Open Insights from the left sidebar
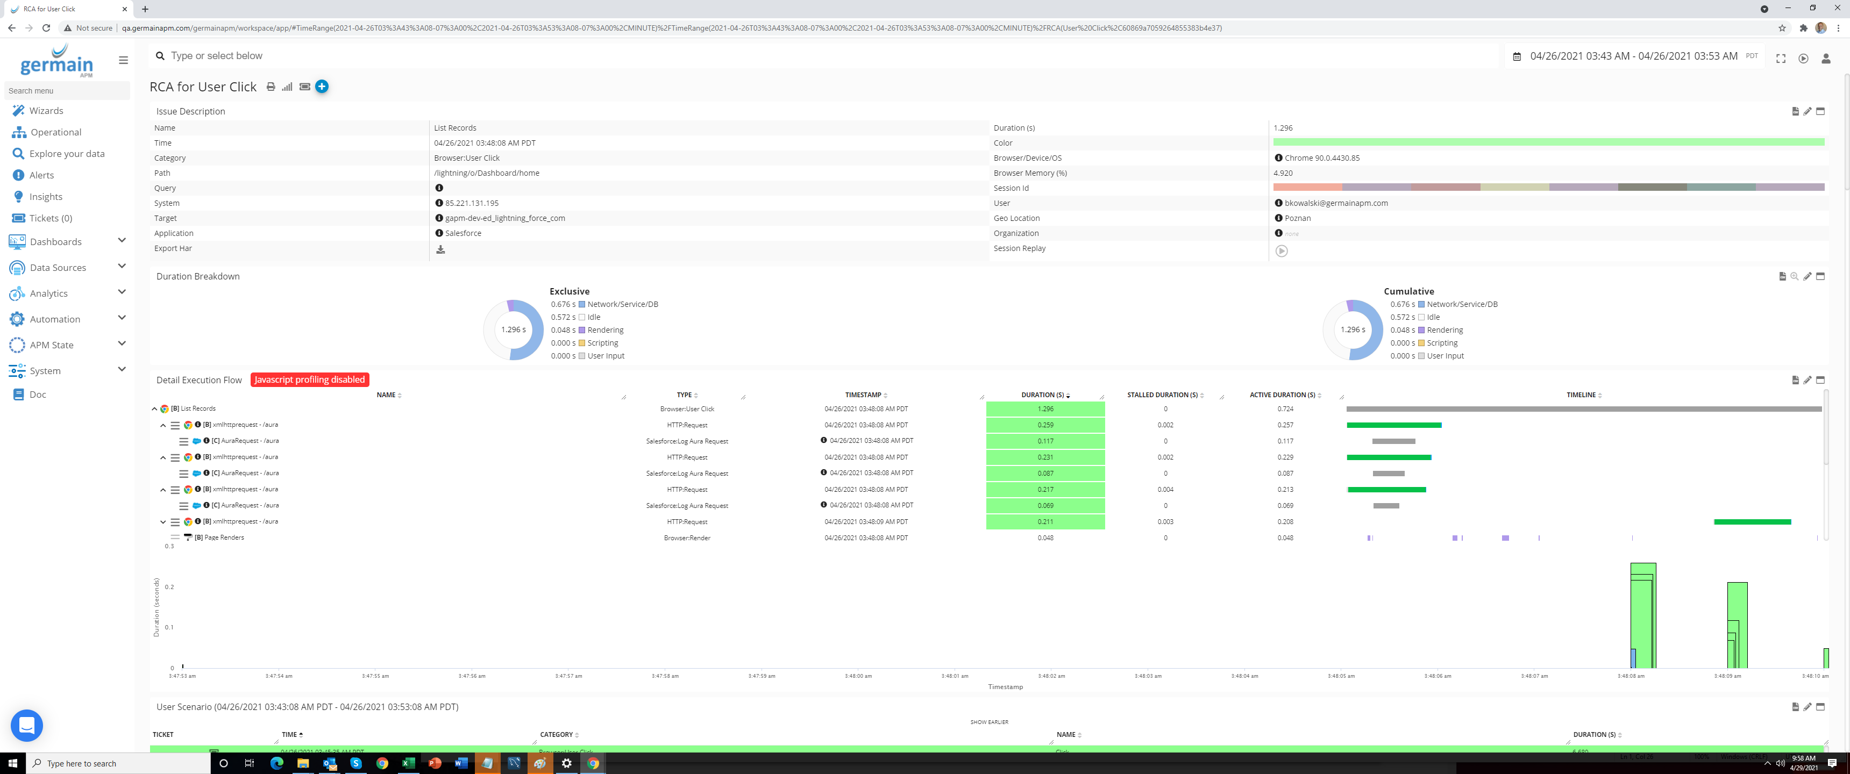1850x774 pixels. tap(46, 196)
